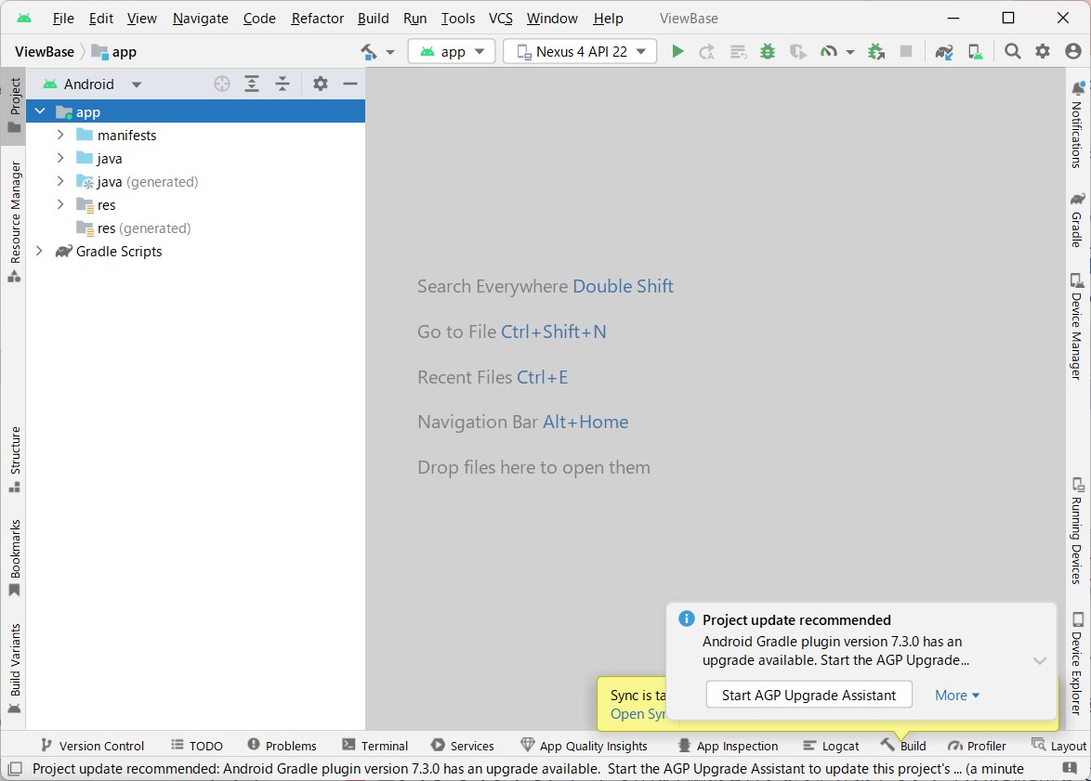Screen dimensions: 1091x781
Task: Open the Nexus 4 API 22 device dropdown
Action: (x=579, y=51)
